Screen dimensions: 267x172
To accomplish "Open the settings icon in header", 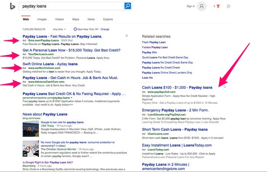I will [x=228, y=6].
